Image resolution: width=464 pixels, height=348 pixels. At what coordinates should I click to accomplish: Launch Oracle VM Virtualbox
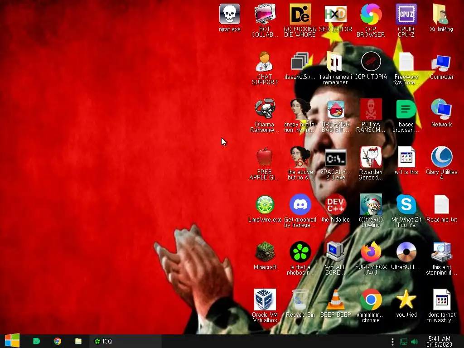[x=265, y=300]
